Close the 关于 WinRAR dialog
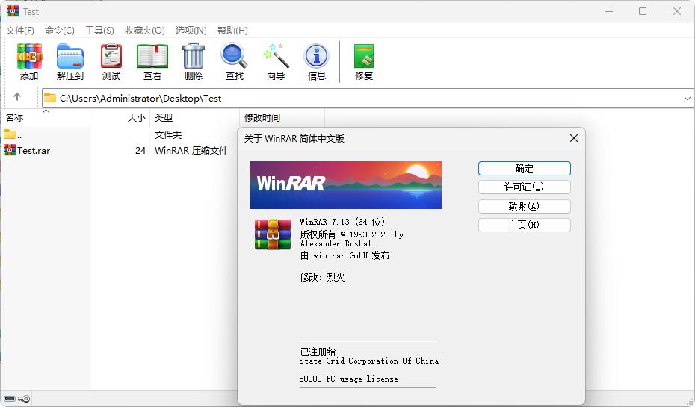This screenshot has height=407, width=695. click(573, 139)
